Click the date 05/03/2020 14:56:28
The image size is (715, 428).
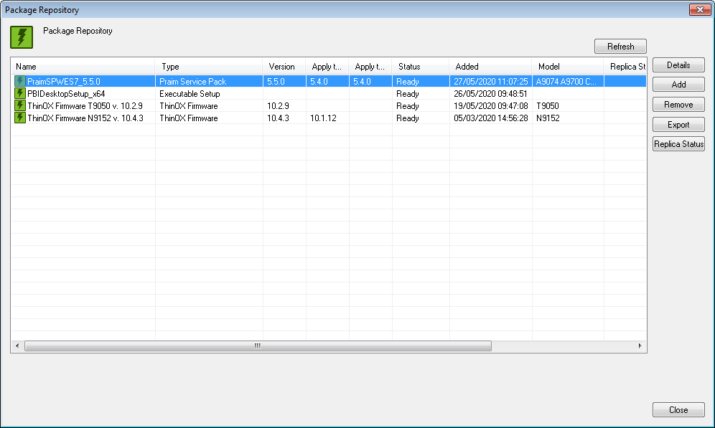[490, 118]
